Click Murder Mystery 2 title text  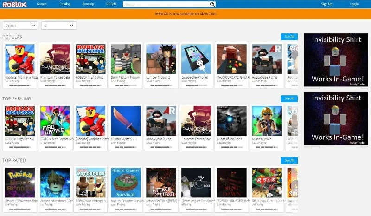[122, 139]
